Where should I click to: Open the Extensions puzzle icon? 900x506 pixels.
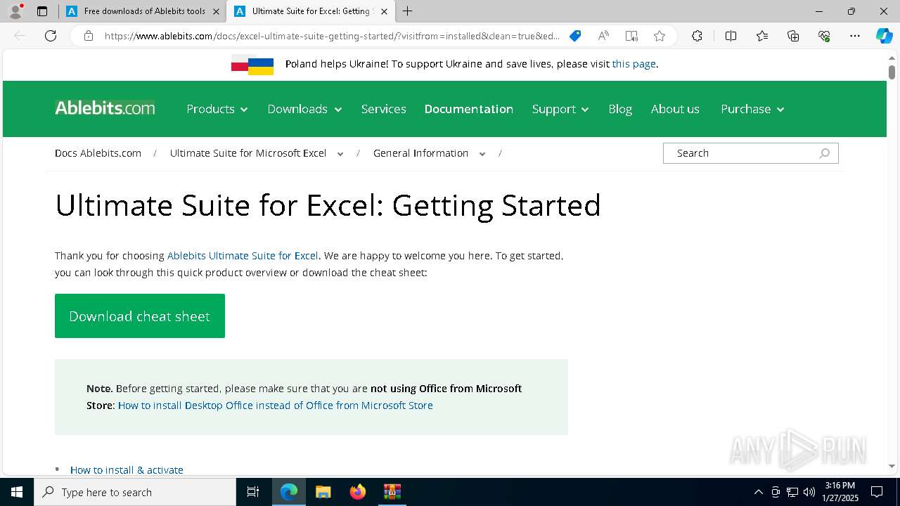(x=697, y=36)
